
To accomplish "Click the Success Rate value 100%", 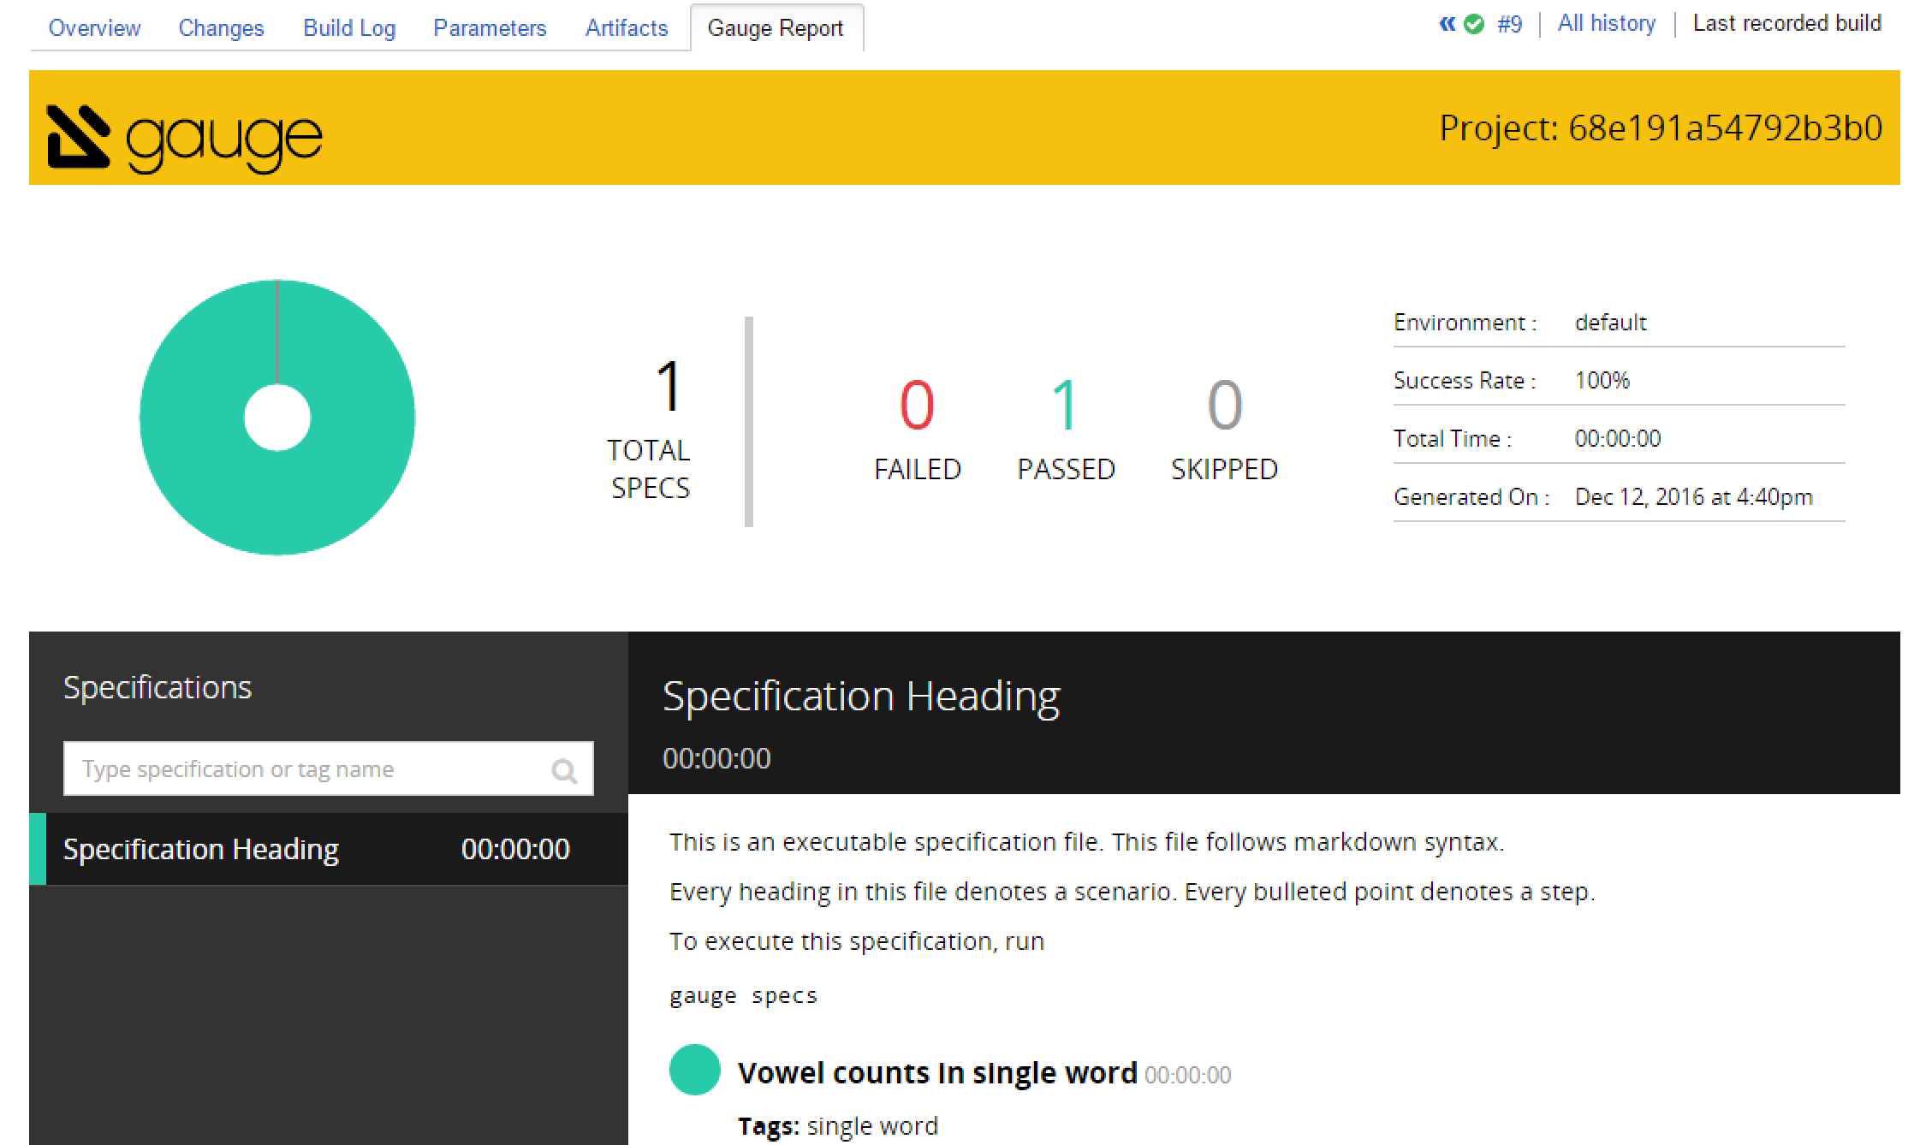I will [x=1602, y=380].
